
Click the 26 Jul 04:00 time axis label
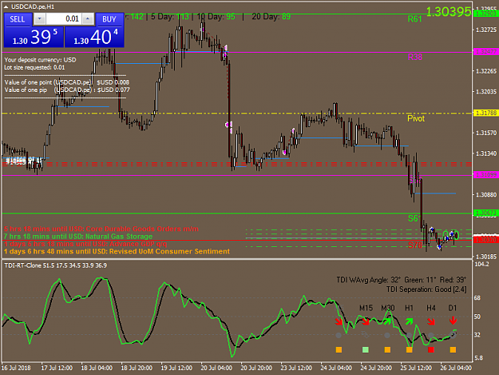(x=456, y=368)
